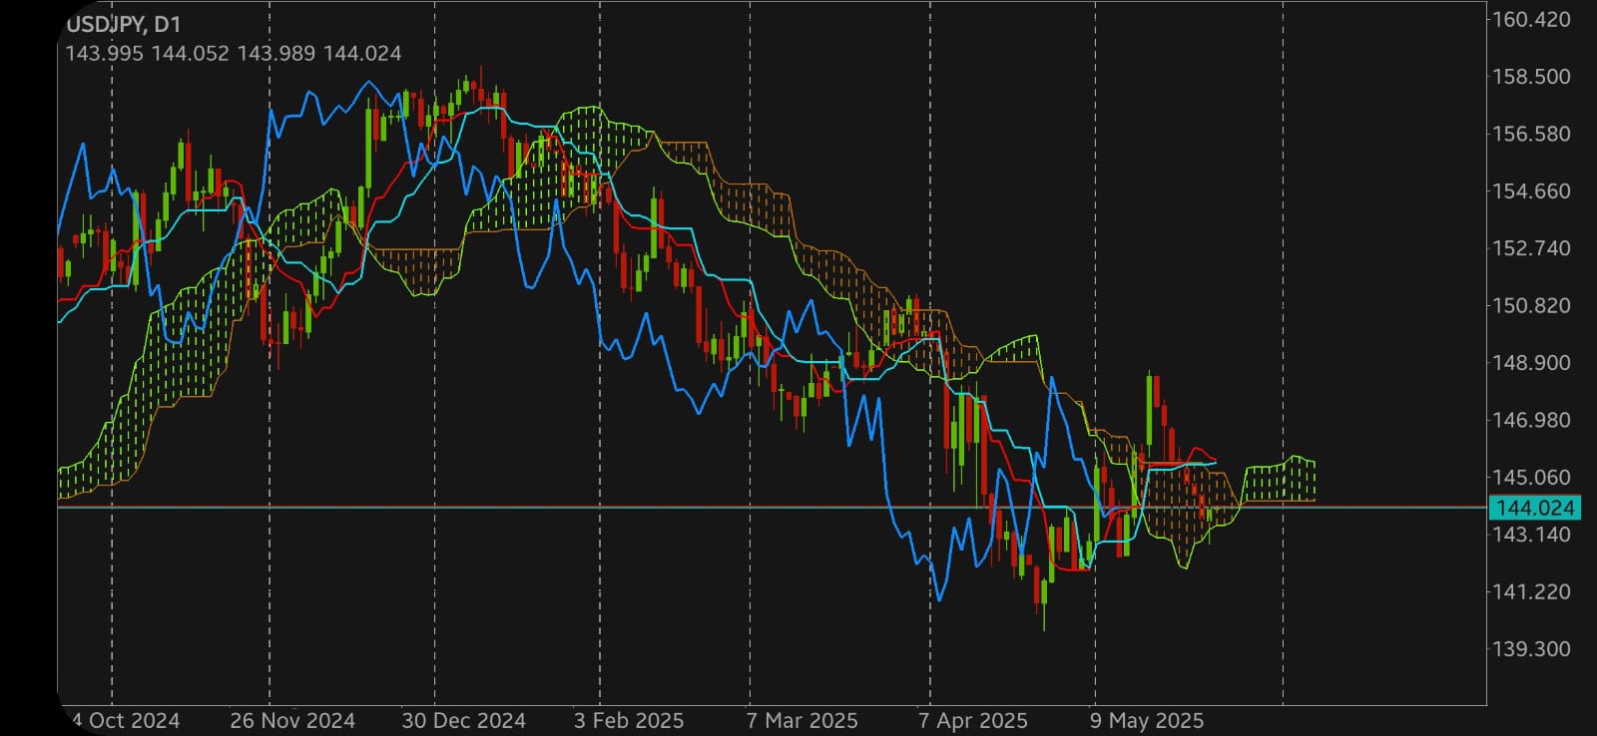Image resolution: width=1597 pixels, height=736 pixels.
Task: Click the 143.140 price axis label
Action: (x=1530, y=535)
